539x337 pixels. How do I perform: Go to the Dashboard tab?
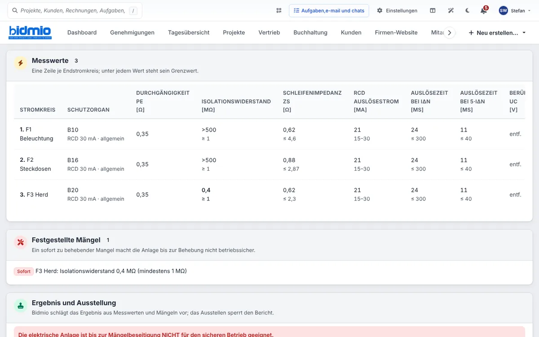tap(82, 32)
